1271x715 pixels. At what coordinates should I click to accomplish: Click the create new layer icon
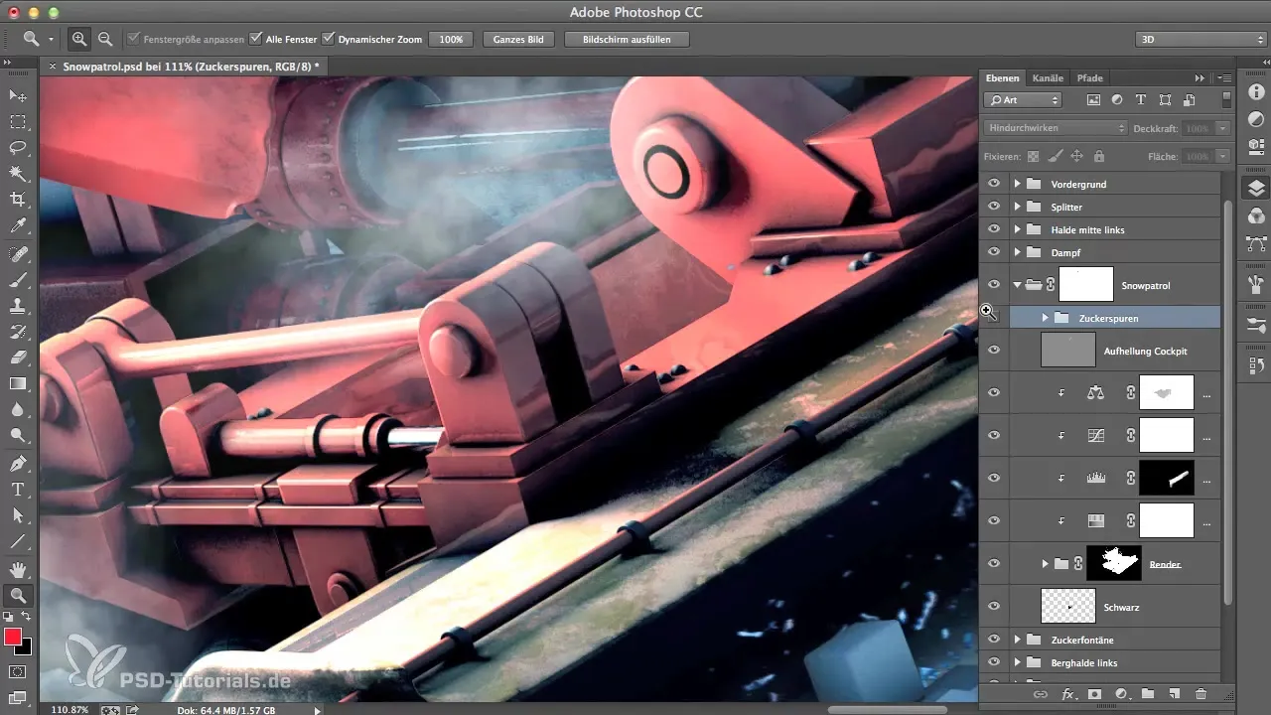[1174, 694]
